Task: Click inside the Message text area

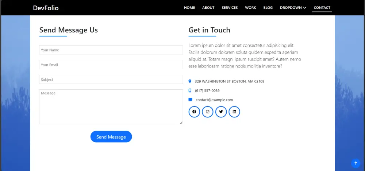Action: pyautogui.click(x=111, y=107)
